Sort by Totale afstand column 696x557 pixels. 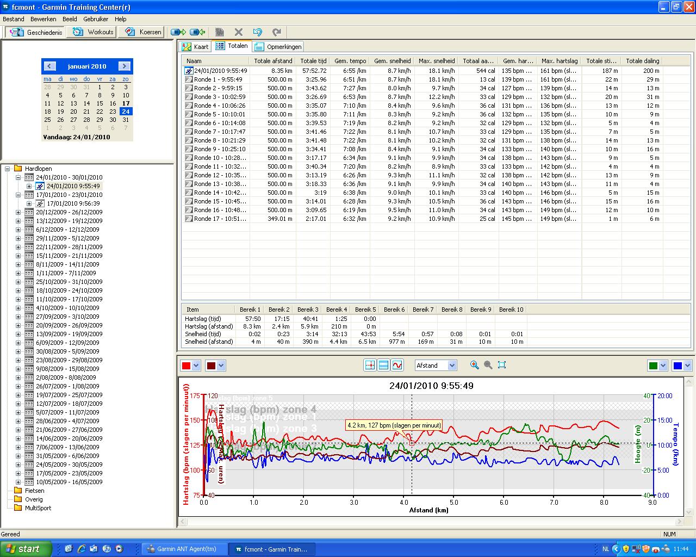pyautogui.click(x=273, y=61)
